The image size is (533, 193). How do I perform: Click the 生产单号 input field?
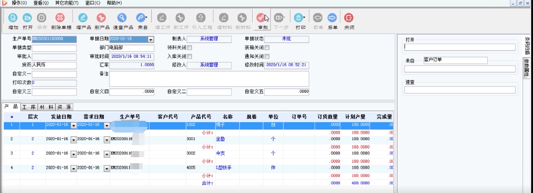point(54,39)
